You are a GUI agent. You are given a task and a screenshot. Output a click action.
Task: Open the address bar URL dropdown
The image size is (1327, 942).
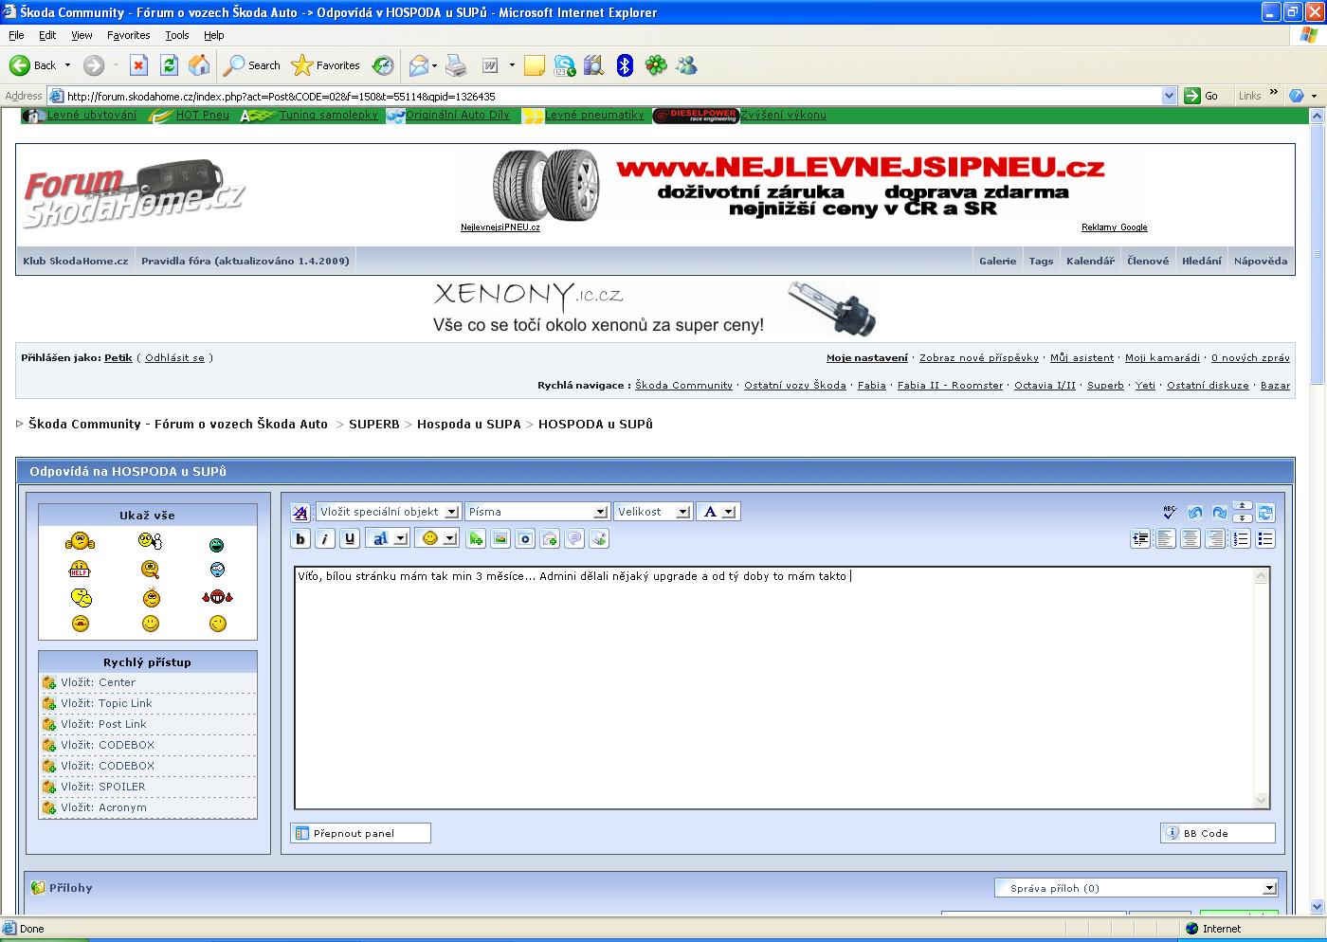[x=1169, y=96]
